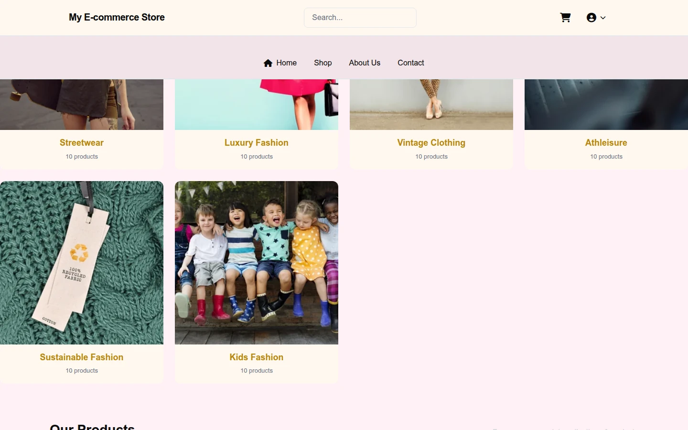The width and height of the screenshot is (688, 430).
Task: Click the Vintage Clothing image
Action: pos(431,105)
